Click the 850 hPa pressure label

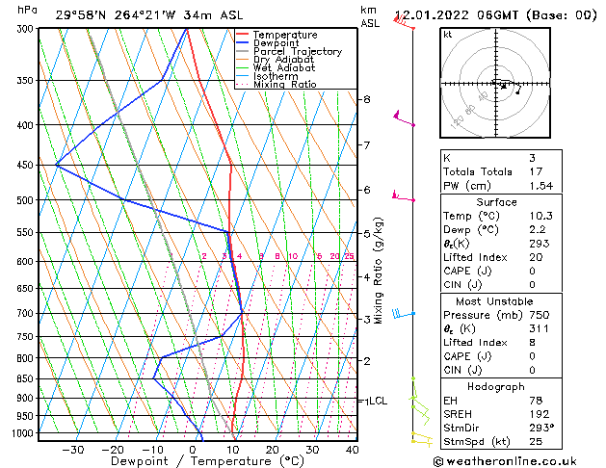(27, 379)
